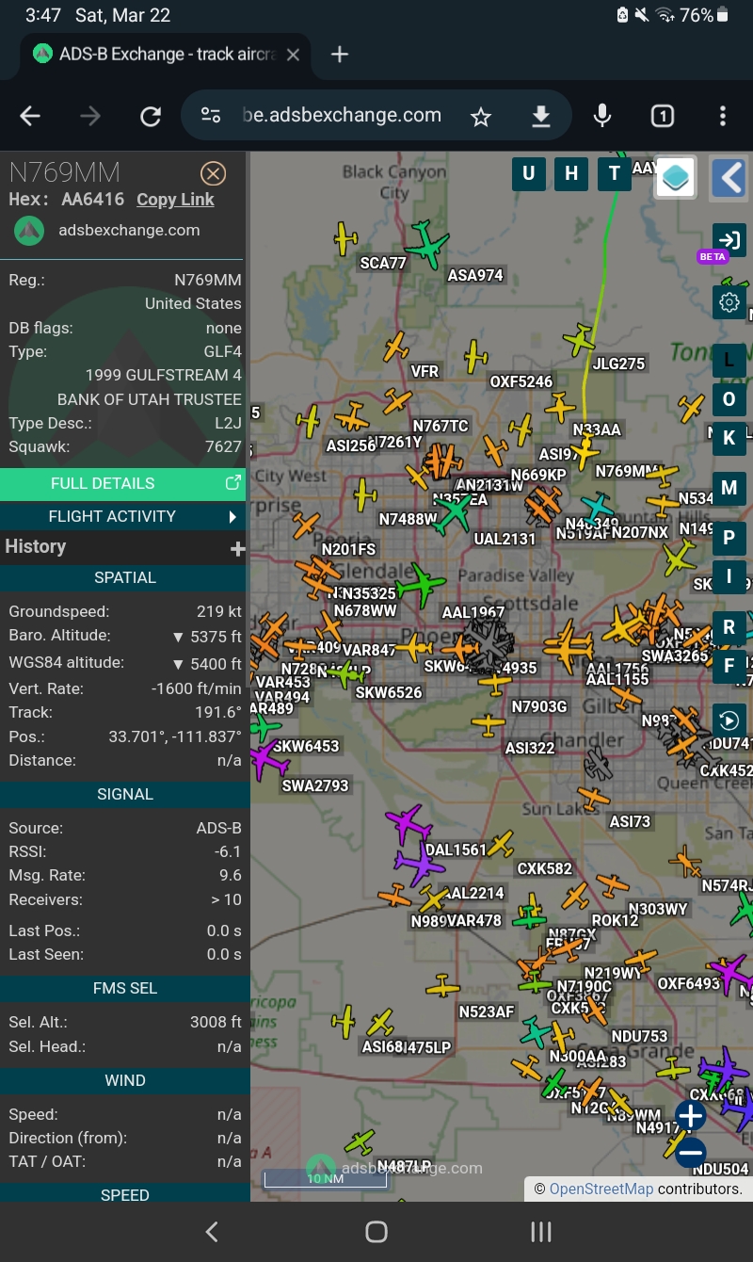Screen dimensions: 753x1262
Task: Select the SCA77 aircraft icon
Action: click(346, 239)
